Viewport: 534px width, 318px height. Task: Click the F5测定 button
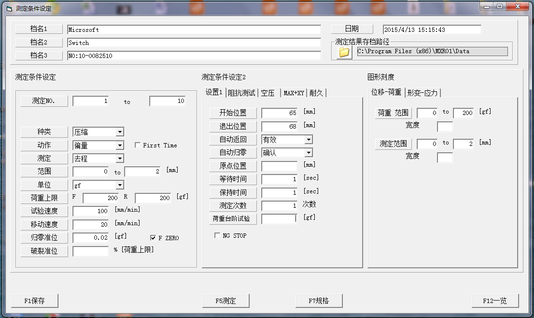coord(225,301)
